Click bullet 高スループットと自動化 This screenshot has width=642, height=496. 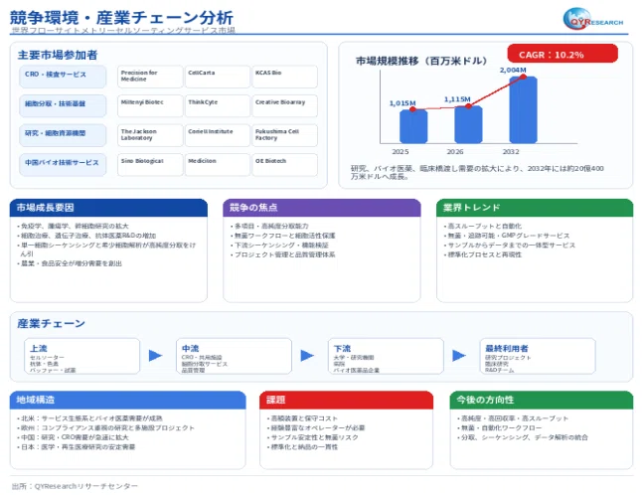click(482, 226)
